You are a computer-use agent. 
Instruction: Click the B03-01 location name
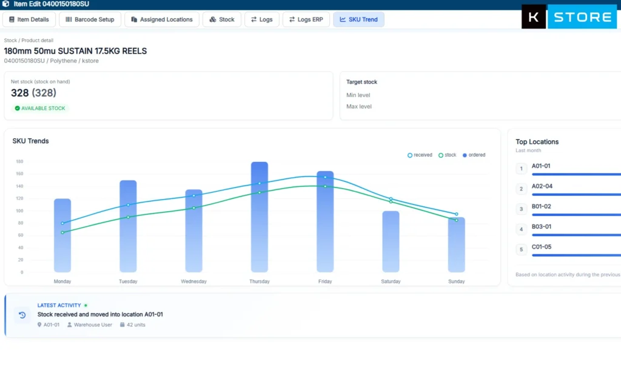point(542,227)
